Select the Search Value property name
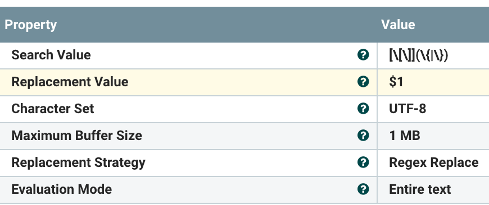The width and height of the screenshot is (489, 205). [51, 55]
